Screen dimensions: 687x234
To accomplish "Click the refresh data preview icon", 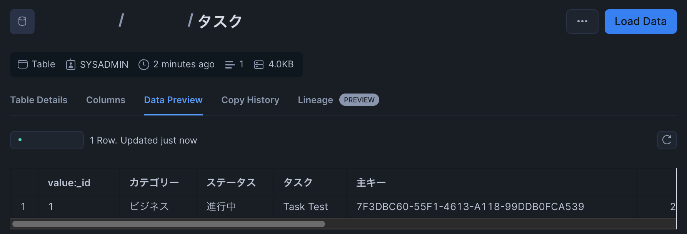I will (x=667, y=140).
